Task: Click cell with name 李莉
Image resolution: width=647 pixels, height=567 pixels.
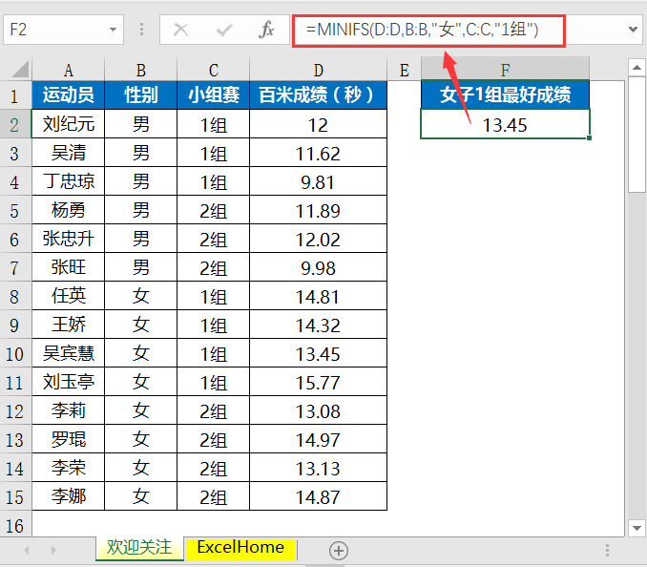Action: coord(69,410)
